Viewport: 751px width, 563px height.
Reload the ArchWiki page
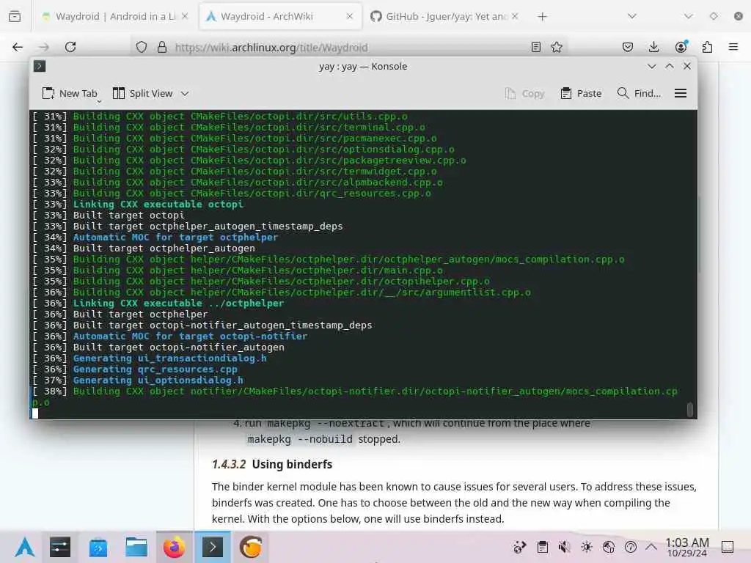point(70,47)
